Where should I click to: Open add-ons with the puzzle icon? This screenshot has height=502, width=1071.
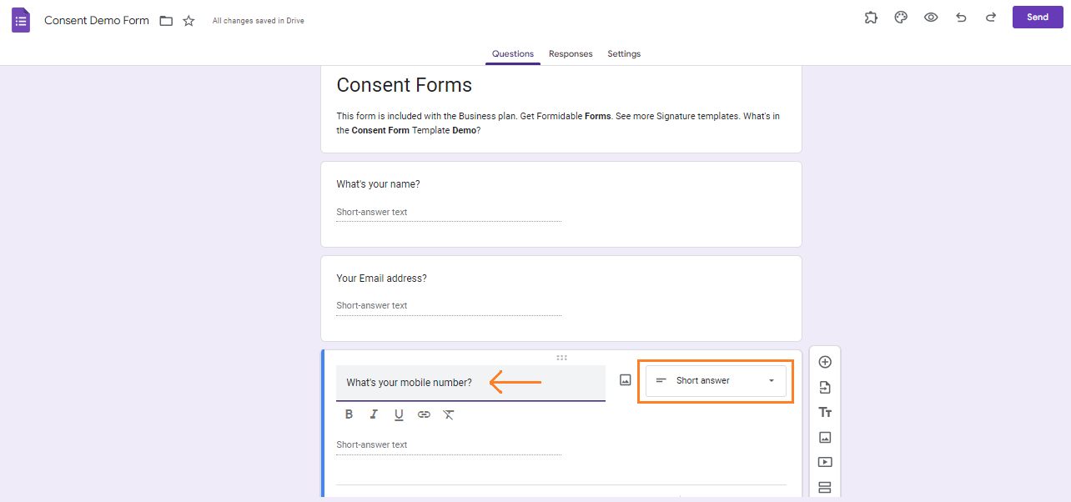pos(871,17)
